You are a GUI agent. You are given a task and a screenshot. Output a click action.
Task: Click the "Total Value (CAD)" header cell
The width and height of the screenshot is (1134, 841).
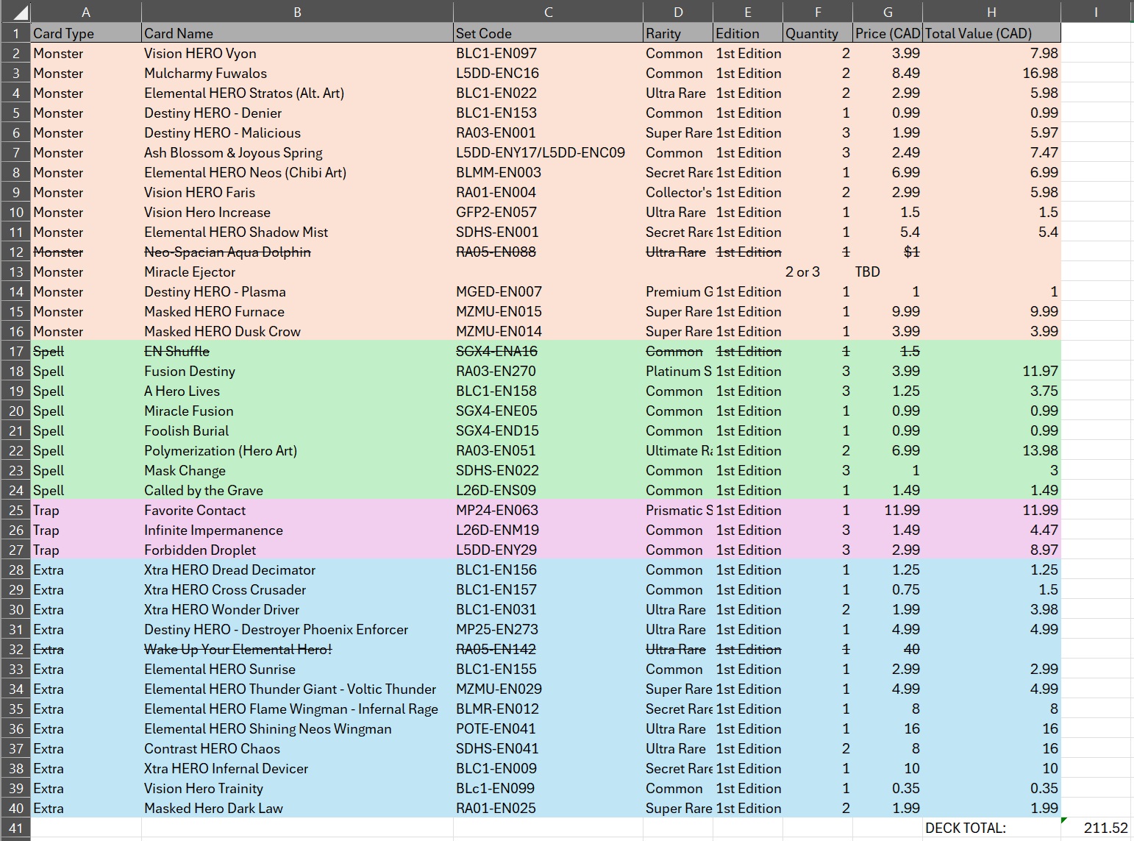pos(991,33)
